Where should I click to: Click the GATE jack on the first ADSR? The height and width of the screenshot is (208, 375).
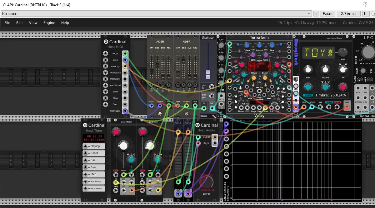[x=152, y=106]
